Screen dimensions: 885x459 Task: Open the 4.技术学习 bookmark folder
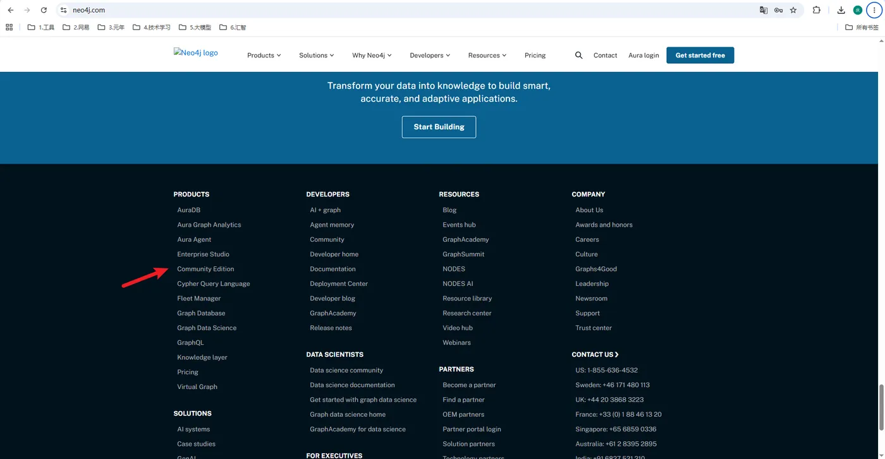pyautogui.click(x=152, y=27)
